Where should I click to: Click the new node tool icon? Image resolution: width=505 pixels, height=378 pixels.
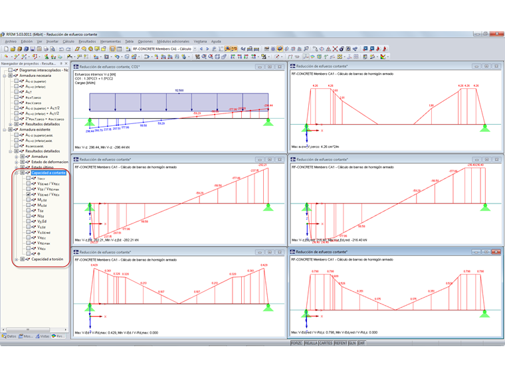[6, 56]
